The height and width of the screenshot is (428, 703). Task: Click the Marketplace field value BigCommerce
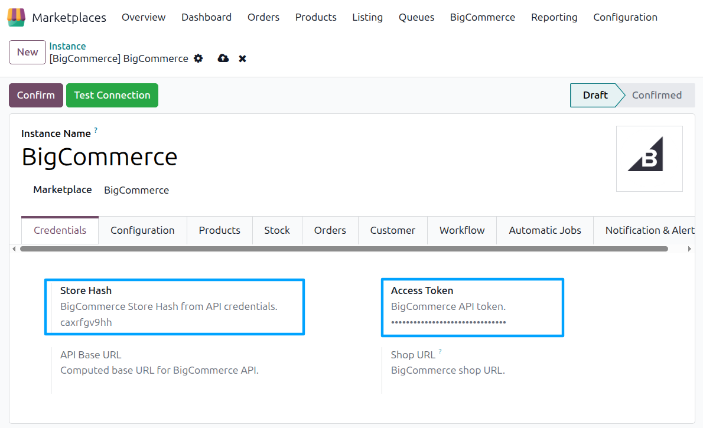point(136,190)
